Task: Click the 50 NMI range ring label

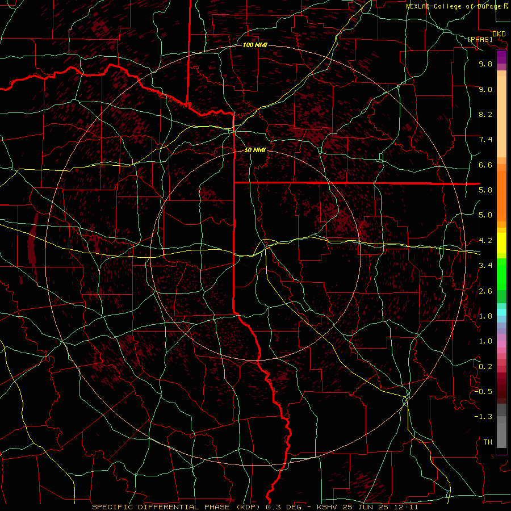Action: (x=255, y=150)
